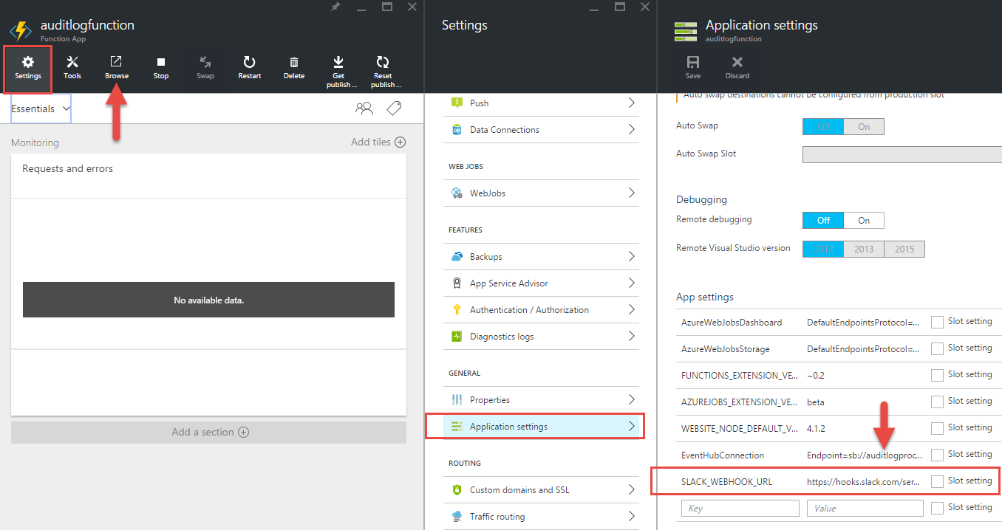Click the AZUREJOBS_EXTENSION_VE... beta value
Image resolution: width=1002 pixels, height=530 pixels.
pos(816,402)
